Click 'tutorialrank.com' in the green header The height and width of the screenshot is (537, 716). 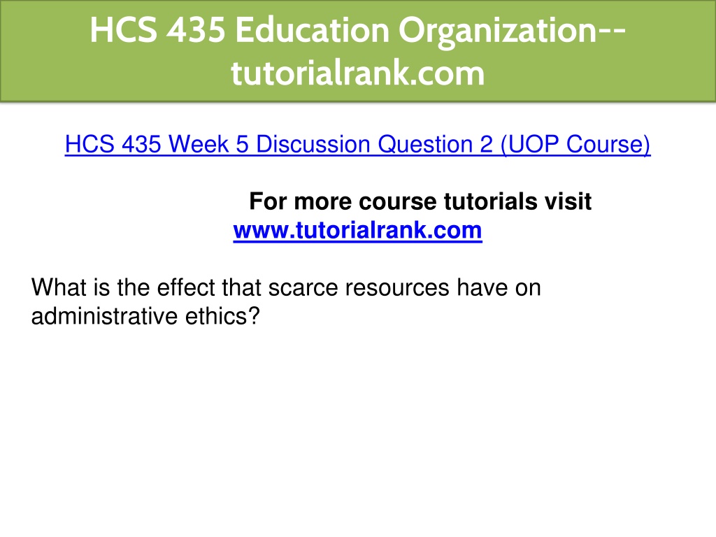point(357,73)
